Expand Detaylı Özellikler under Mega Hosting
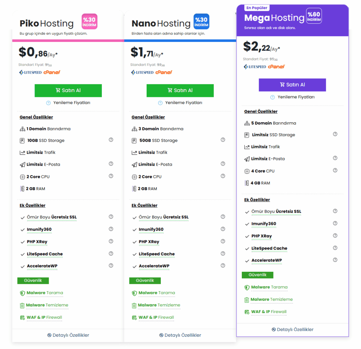Screen dimensions: 361x349 [293, 330]
